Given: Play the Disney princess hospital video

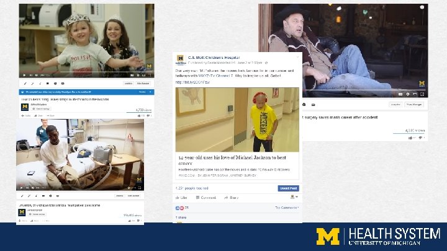Looking at the screenshot, I should 24,75.
